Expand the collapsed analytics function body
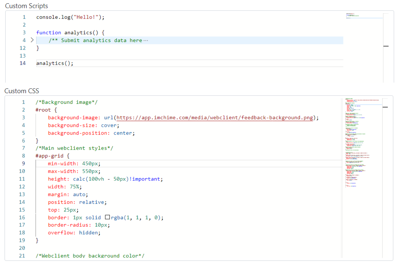Screen dimensions: 397x264 point(32,40)
